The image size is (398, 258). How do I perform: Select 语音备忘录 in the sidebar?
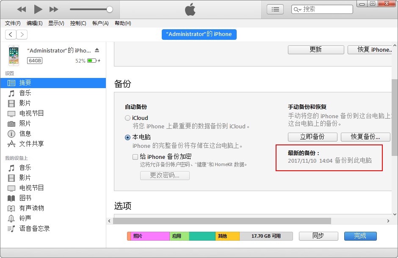click(x=34, y=228)
